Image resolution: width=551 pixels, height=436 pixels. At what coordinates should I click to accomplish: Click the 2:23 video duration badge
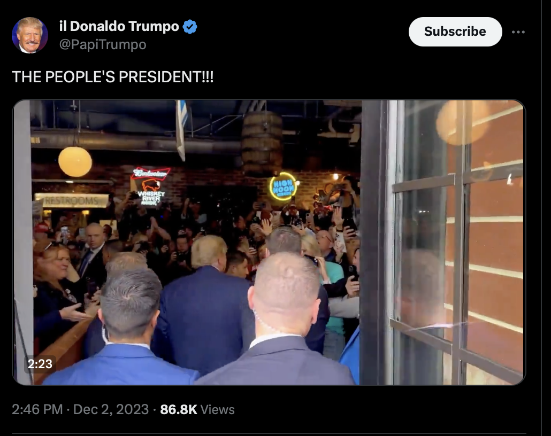[x=40, y=364]
